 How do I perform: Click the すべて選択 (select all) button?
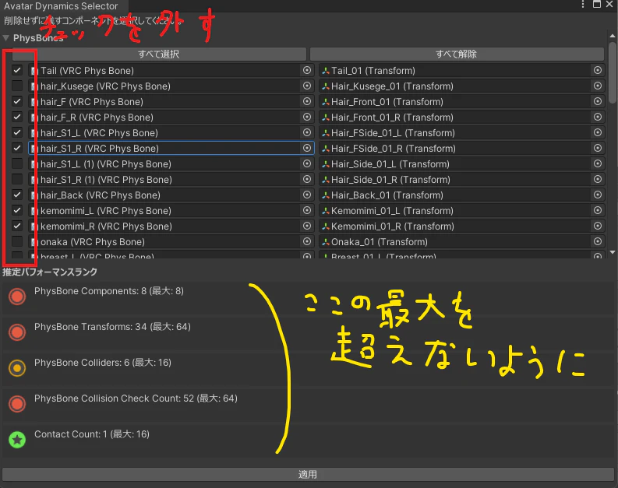pos(159,54)
